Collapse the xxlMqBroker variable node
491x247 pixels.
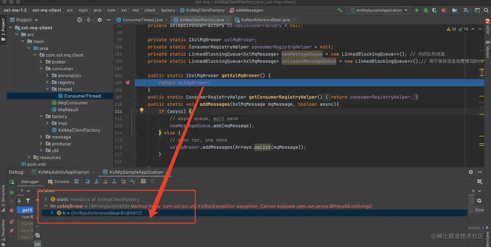46,206
